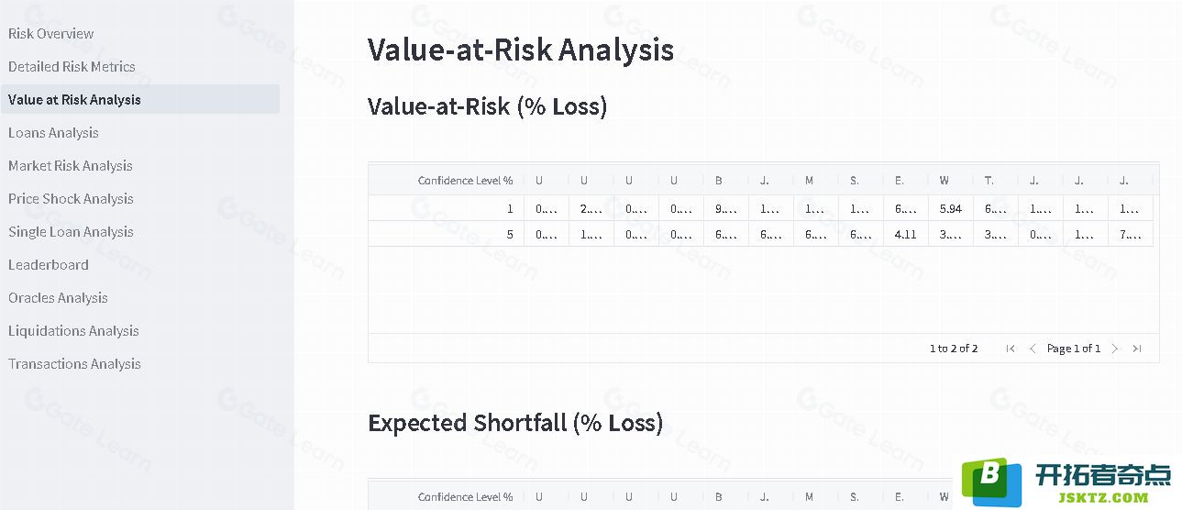Click the 5.94 cell in VaR table

(x=950, y=208)
